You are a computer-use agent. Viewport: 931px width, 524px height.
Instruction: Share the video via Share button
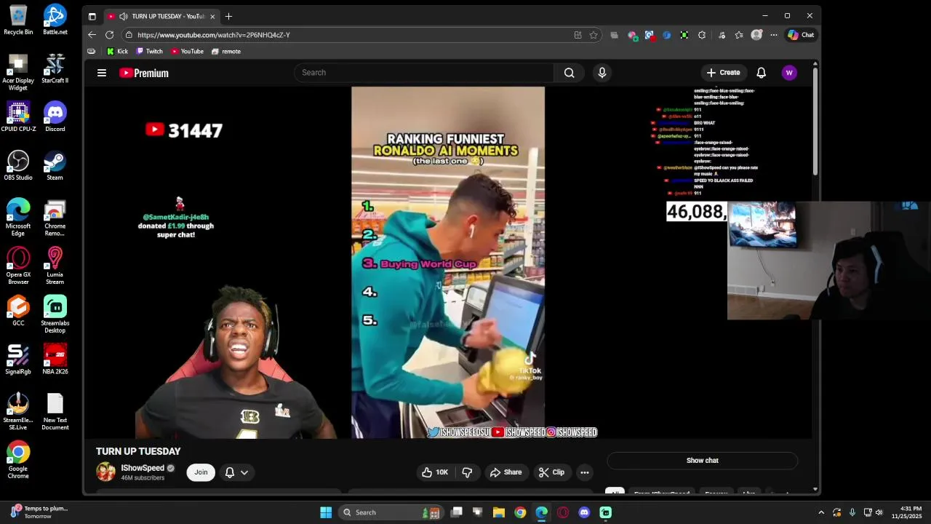[x=506, y=472]
